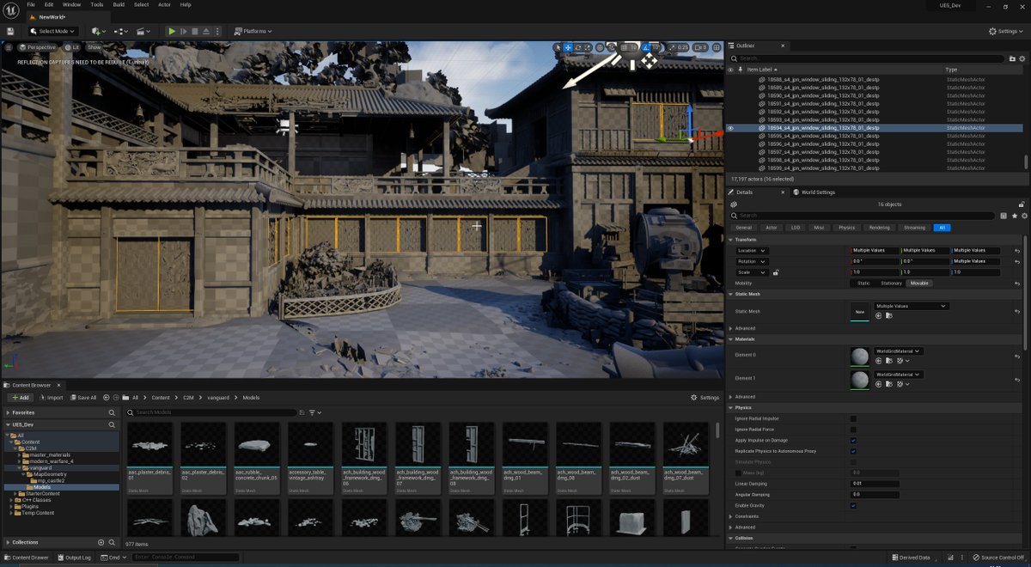Open the File menu
The width and height of the screenshot is (1031, 567).
31,4
